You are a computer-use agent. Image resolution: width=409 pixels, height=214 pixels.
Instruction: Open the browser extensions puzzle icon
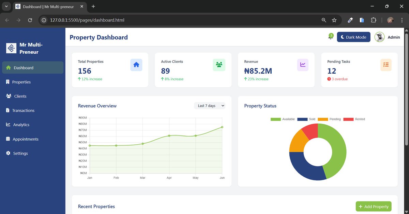tap(373, 20)
